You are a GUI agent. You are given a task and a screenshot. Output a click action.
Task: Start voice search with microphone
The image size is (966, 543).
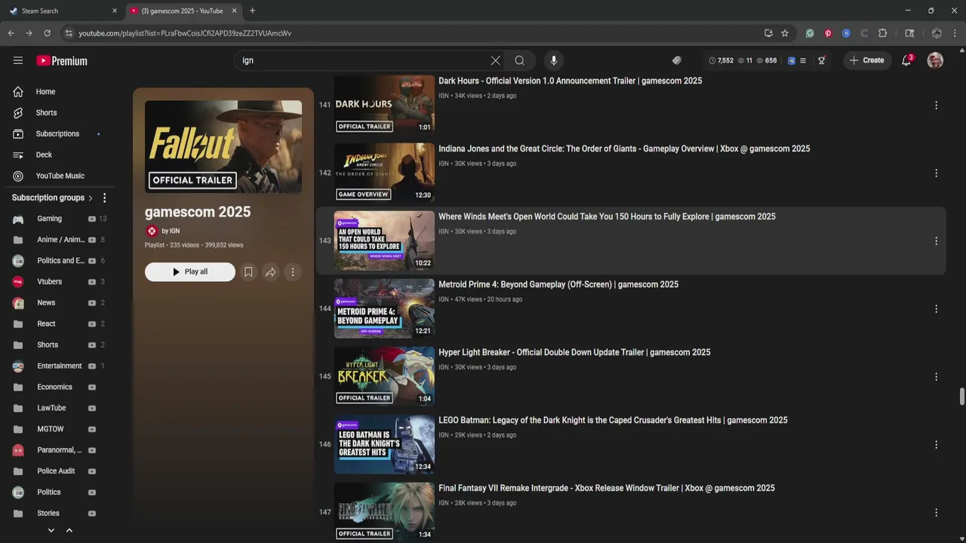click(553, 60)
